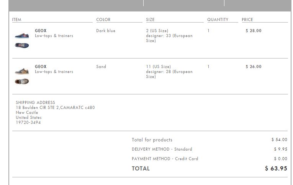The height and width of the screenshot is (185, 293).
Task: Click the ITEM column header
Action: [x=17, y=19]
